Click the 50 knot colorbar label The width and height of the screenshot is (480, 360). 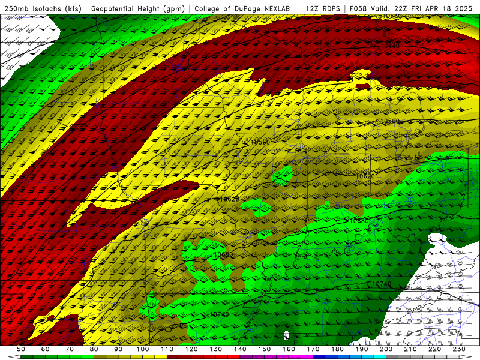(21, 349)
